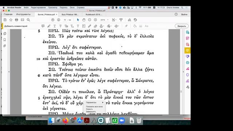Viewport: 233px width, 131px height.
Task: Open the Файл menu
Action: pyautogui.click(x=26, y=7)
